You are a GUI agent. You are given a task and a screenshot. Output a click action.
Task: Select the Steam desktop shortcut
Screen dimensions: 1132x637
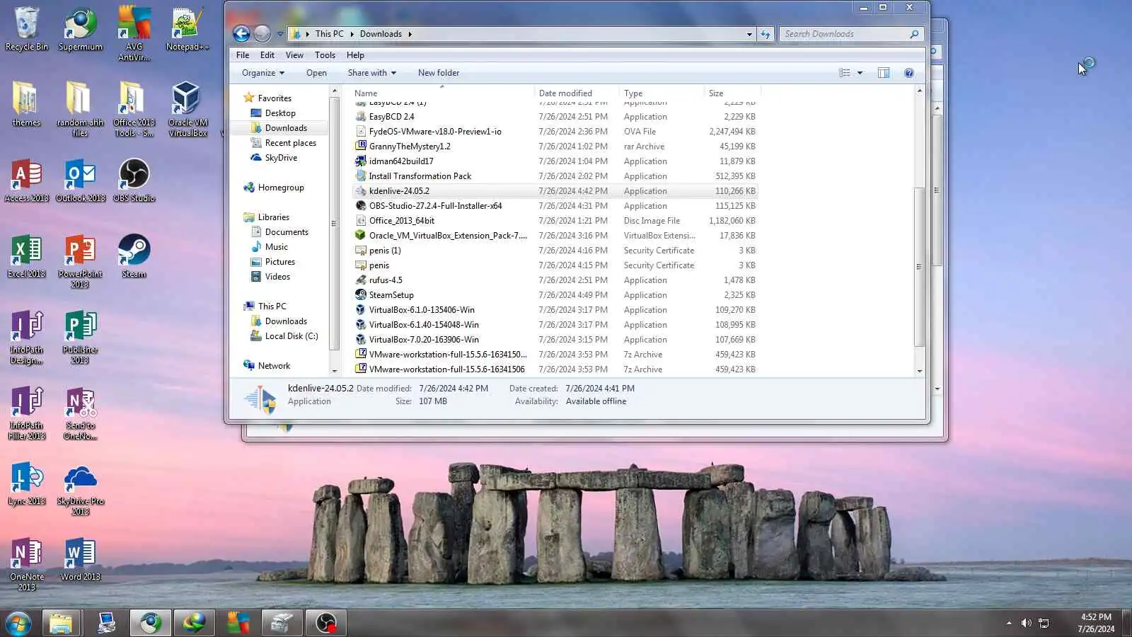[134, 256]
